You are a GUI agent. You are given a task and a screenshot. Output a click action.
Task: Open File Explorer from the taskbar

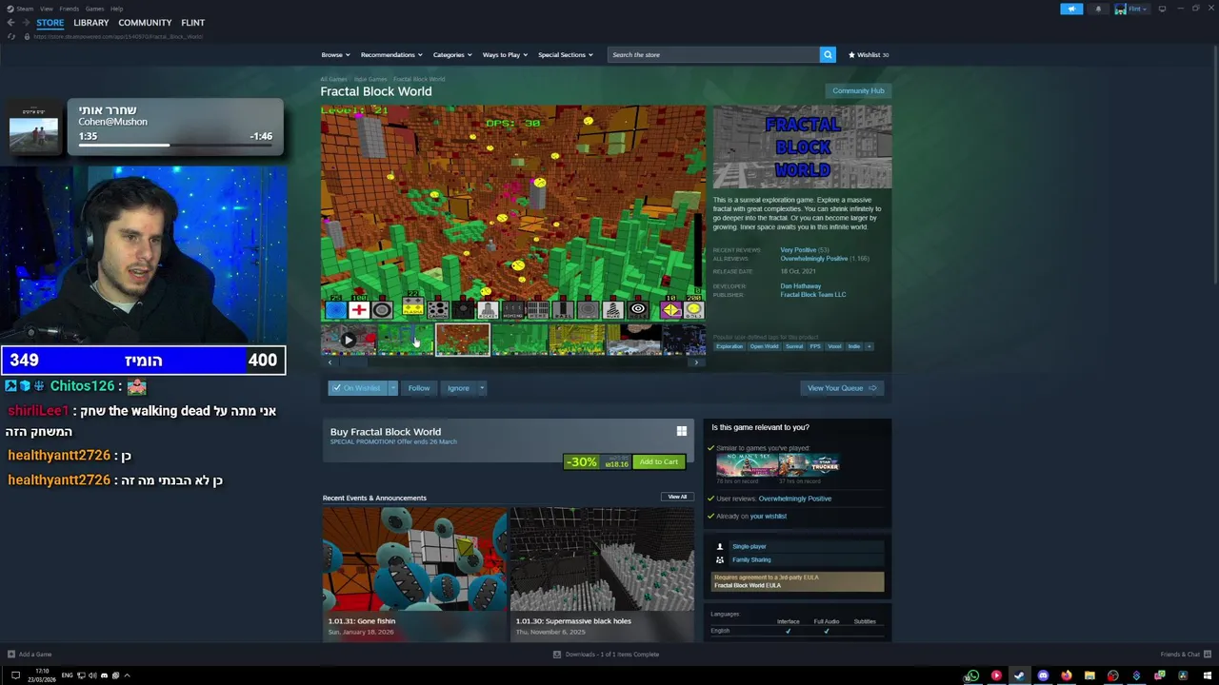pyautogui.click(x=1089, y=675)
